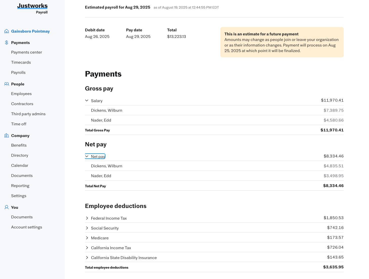Image resolution: width=369 pixels, height=279 pixels.
Task: Expand California State Disability Insurance details
Action: 87,258
